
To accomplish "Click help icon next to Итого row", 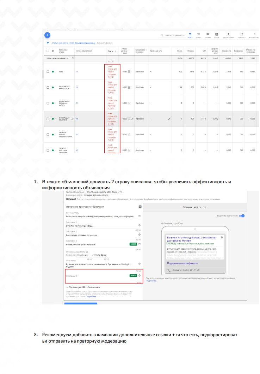I will coord(73,58).
